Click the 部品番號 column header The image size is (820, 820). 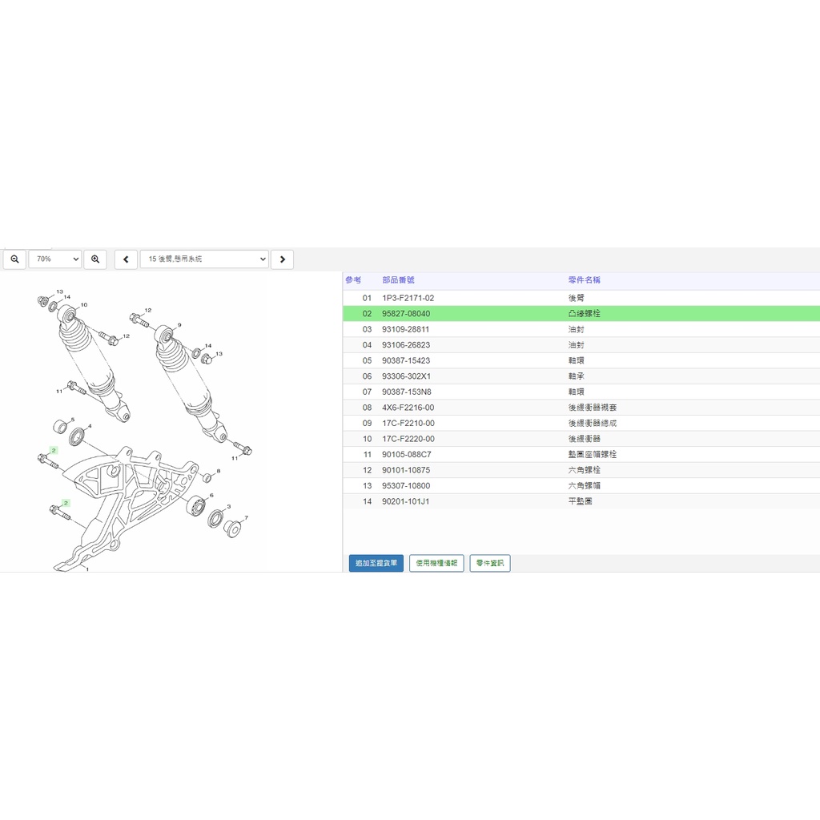click(x=398, y=280)
